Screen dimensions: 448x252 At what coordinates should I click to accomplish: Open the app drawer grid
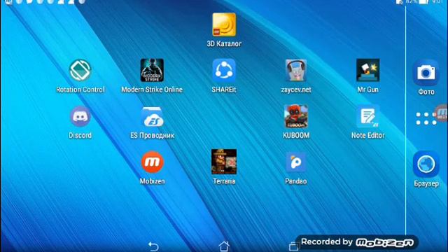tap(426, 118)
